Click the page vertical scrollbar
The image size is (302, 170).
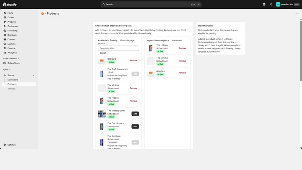pos(301,51)
